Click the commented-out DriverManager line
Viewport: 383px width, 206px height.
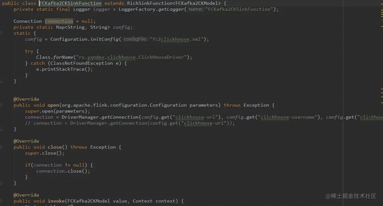(130, 123)
